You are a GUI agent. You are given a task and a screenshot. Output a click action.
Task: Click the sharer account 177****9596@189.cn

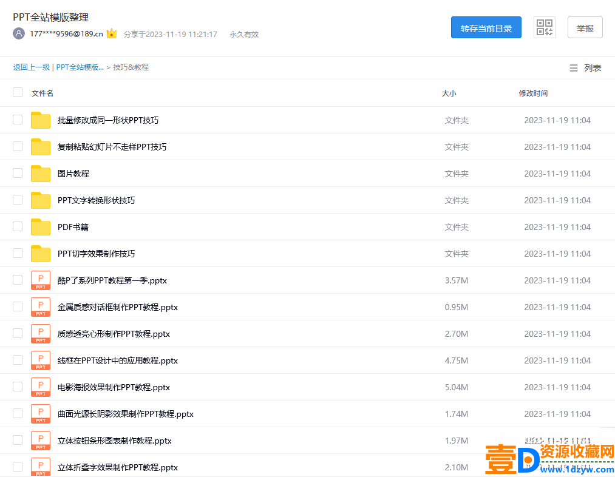[66, 34]
